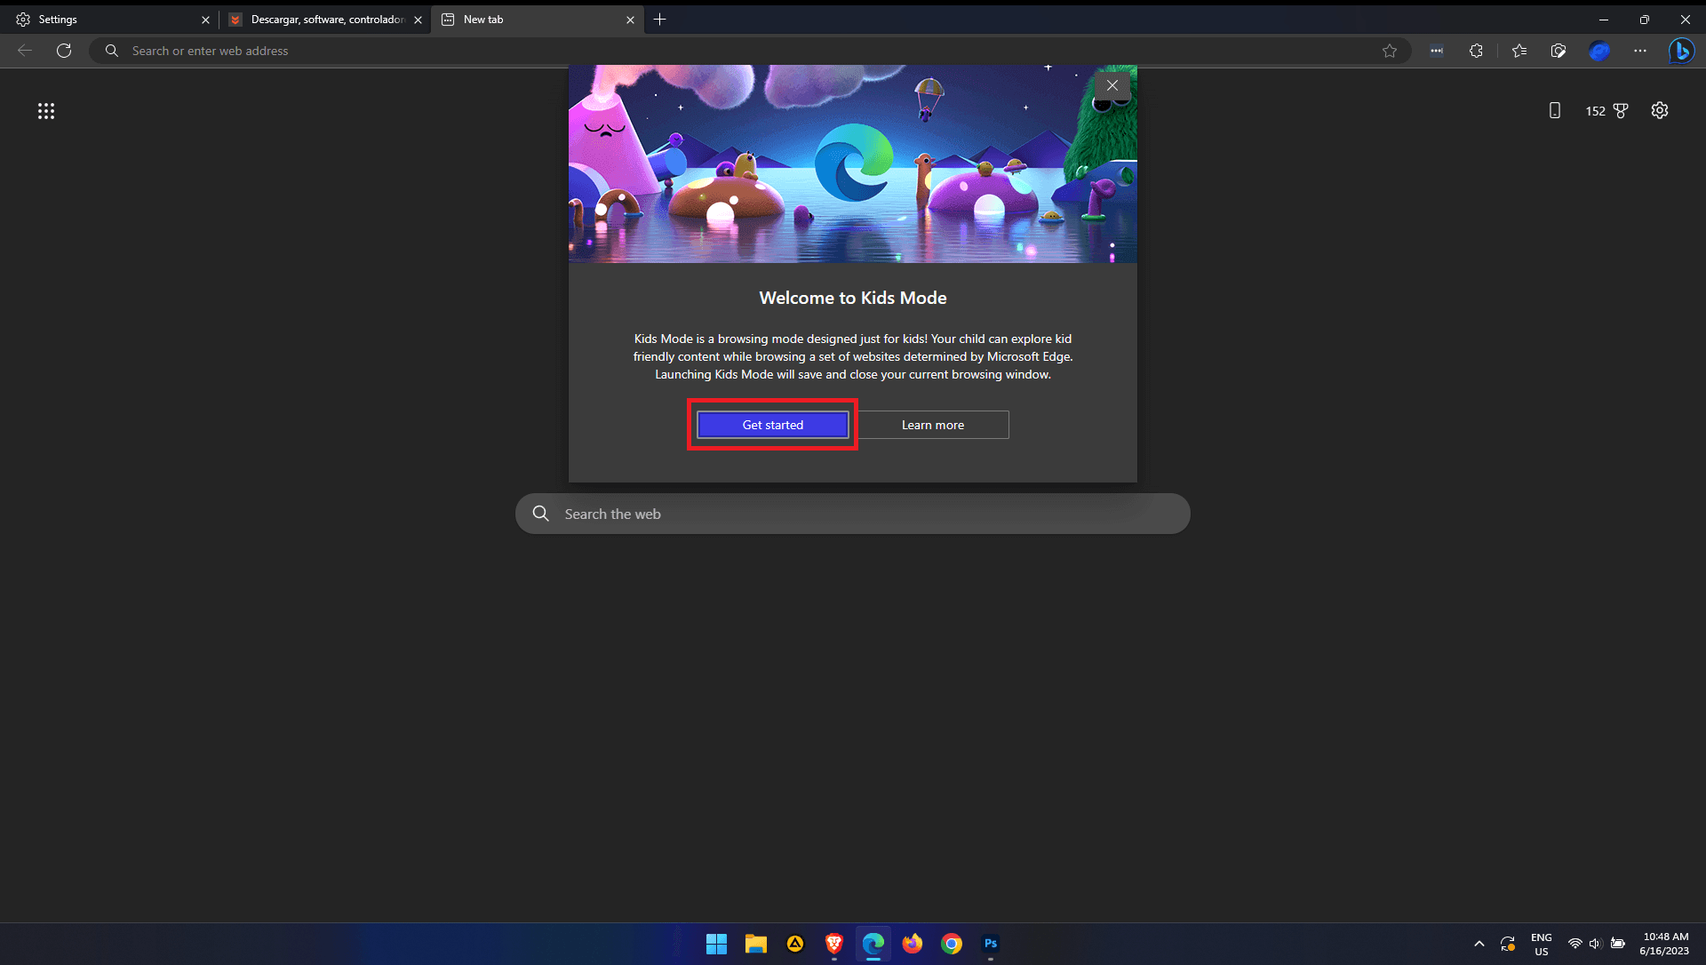The width and height of the screenshot is (1706, 965).
Task: Launch the yellow triangle app on taskbar
Action: [794, 944]
